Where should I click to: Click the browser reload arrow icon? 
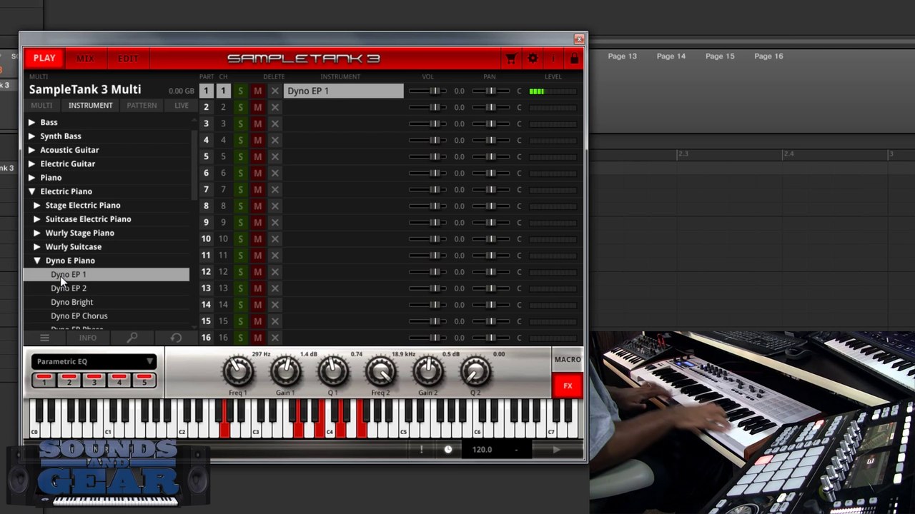(176, 338)
